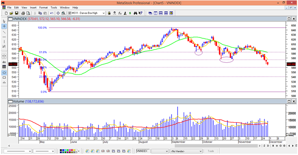Expand the color palette dropdown arrow
298x155 pixels.
[x=79, y=151]
